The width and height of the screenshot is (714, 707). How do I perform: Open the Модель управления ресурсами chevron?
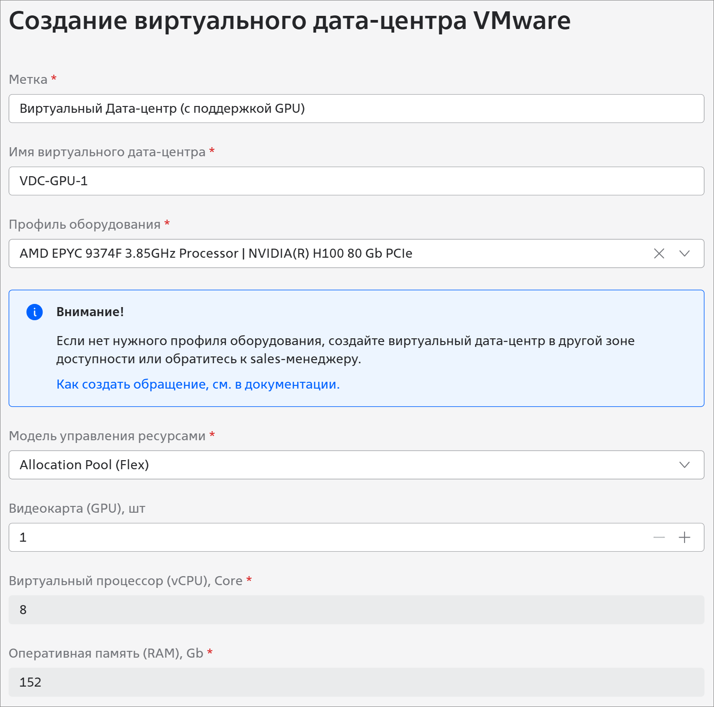coord(685,465)
